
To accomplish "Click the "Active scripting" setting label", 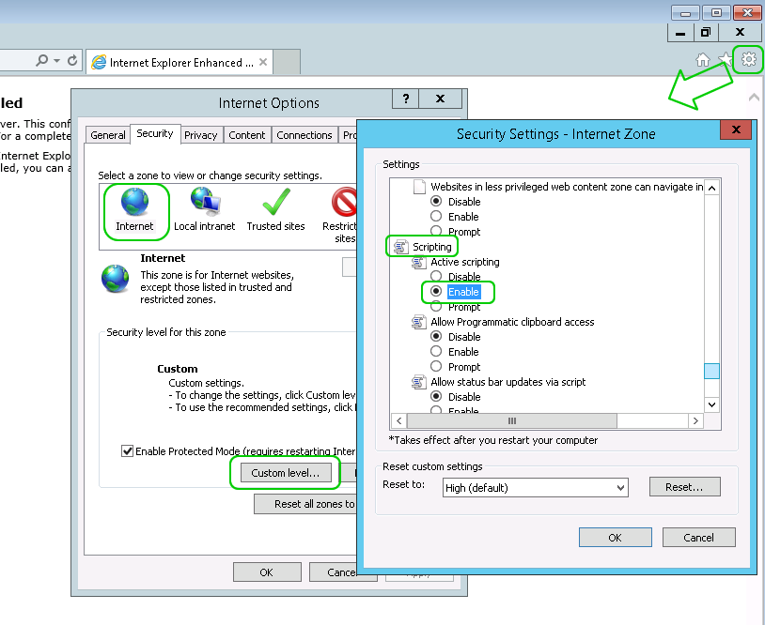I will click(465, 262).
